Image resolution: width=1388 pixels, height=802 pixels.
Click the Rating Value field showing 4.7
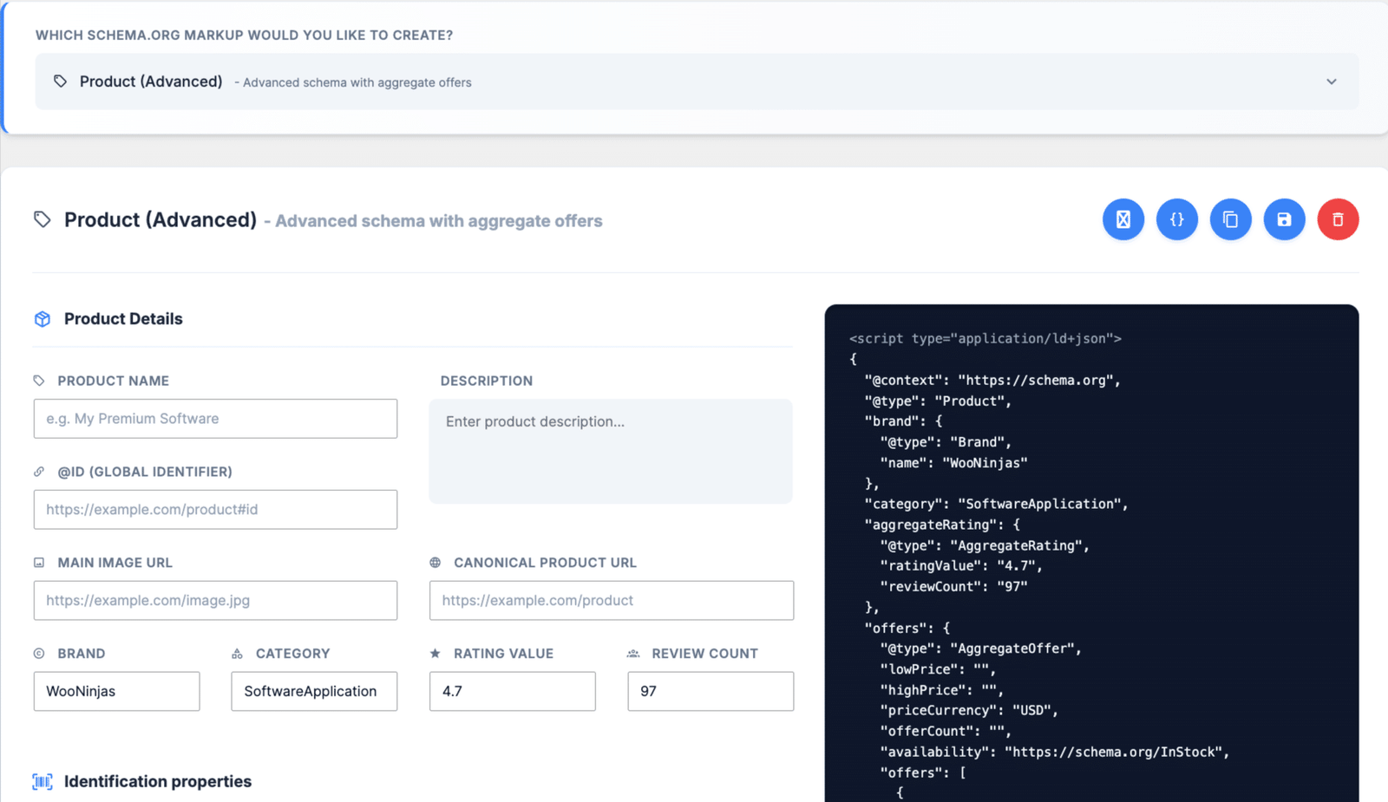point(513,691)
